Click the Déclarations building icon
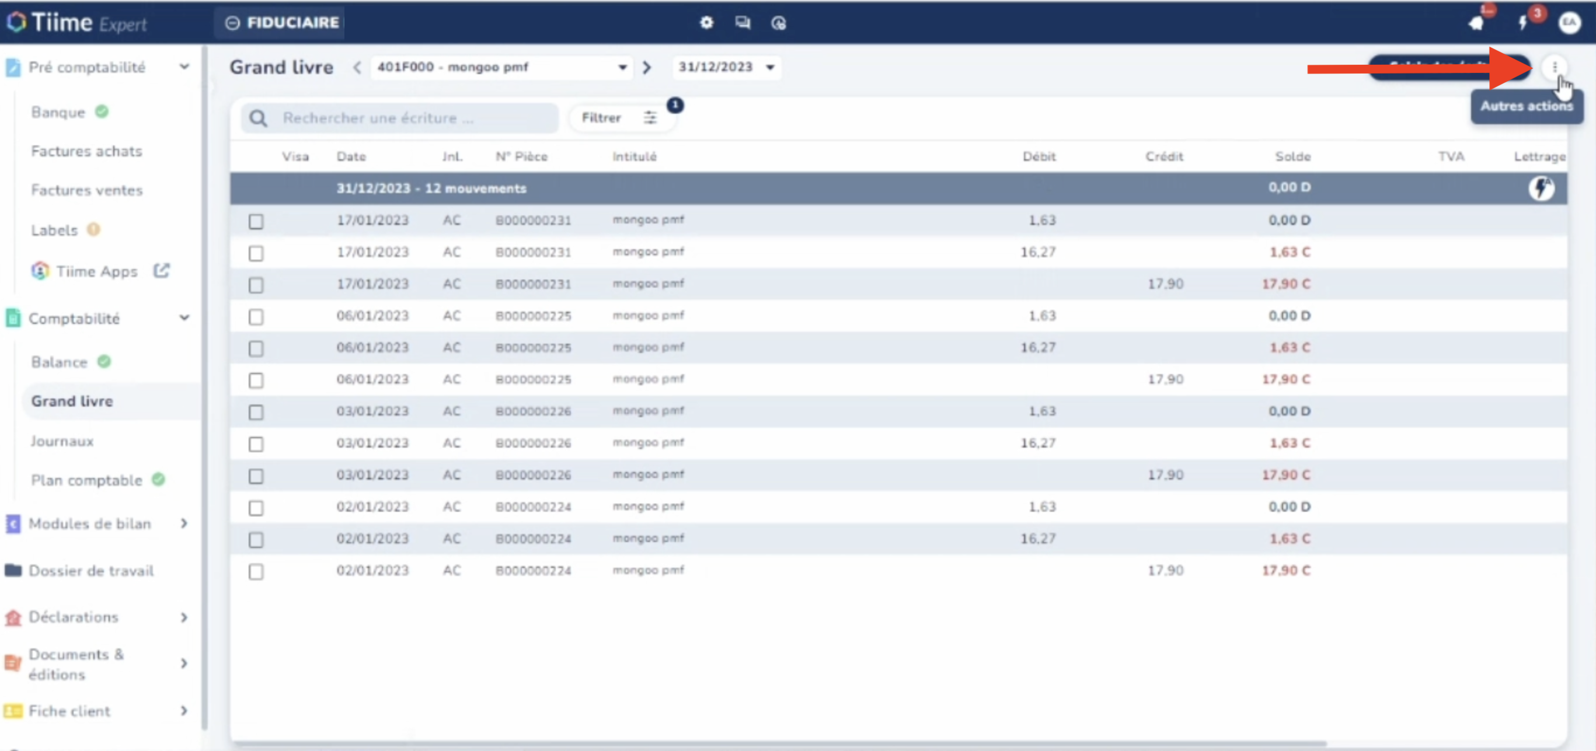Screen dimensions: 1596x751 point(13,617)
